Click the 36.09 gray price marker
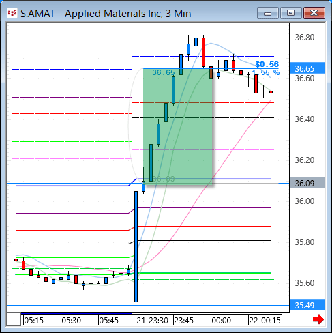The height and width of the screenshot is (333, 332). 307,183
